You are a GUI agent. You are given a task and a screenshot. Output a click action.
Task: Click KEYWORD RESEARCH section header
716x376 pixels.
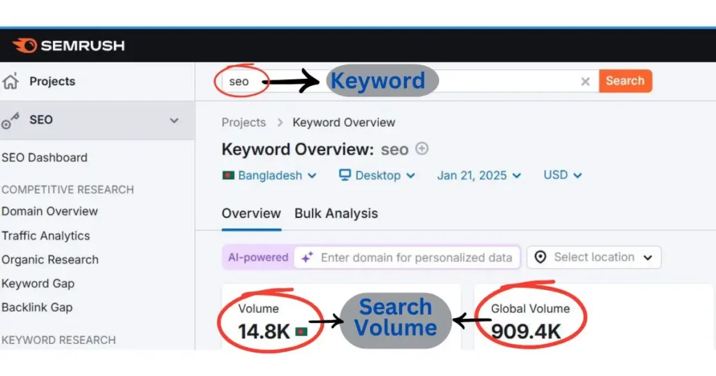59,340
